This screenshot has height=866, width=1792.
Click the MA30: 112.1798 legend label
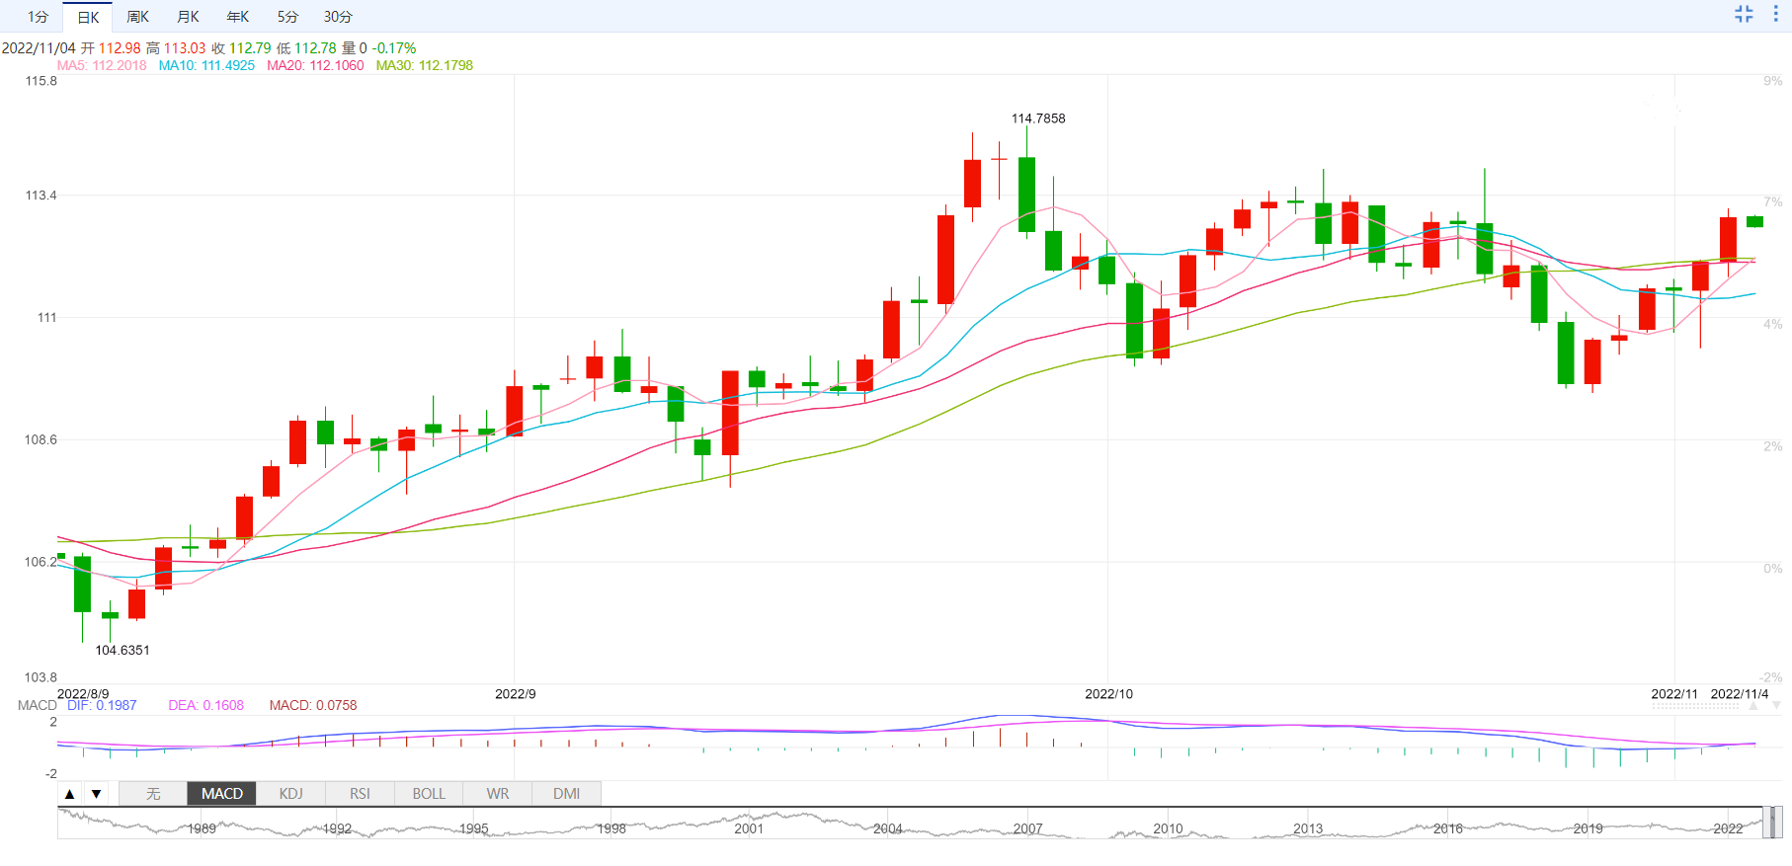[425, 65]
